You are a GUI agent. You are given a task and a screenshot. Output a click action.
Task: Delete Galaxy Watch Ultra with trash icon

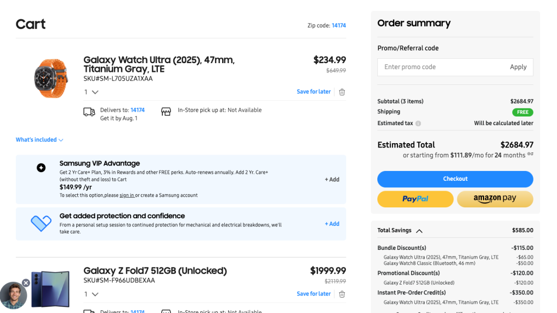click(342, 92)
